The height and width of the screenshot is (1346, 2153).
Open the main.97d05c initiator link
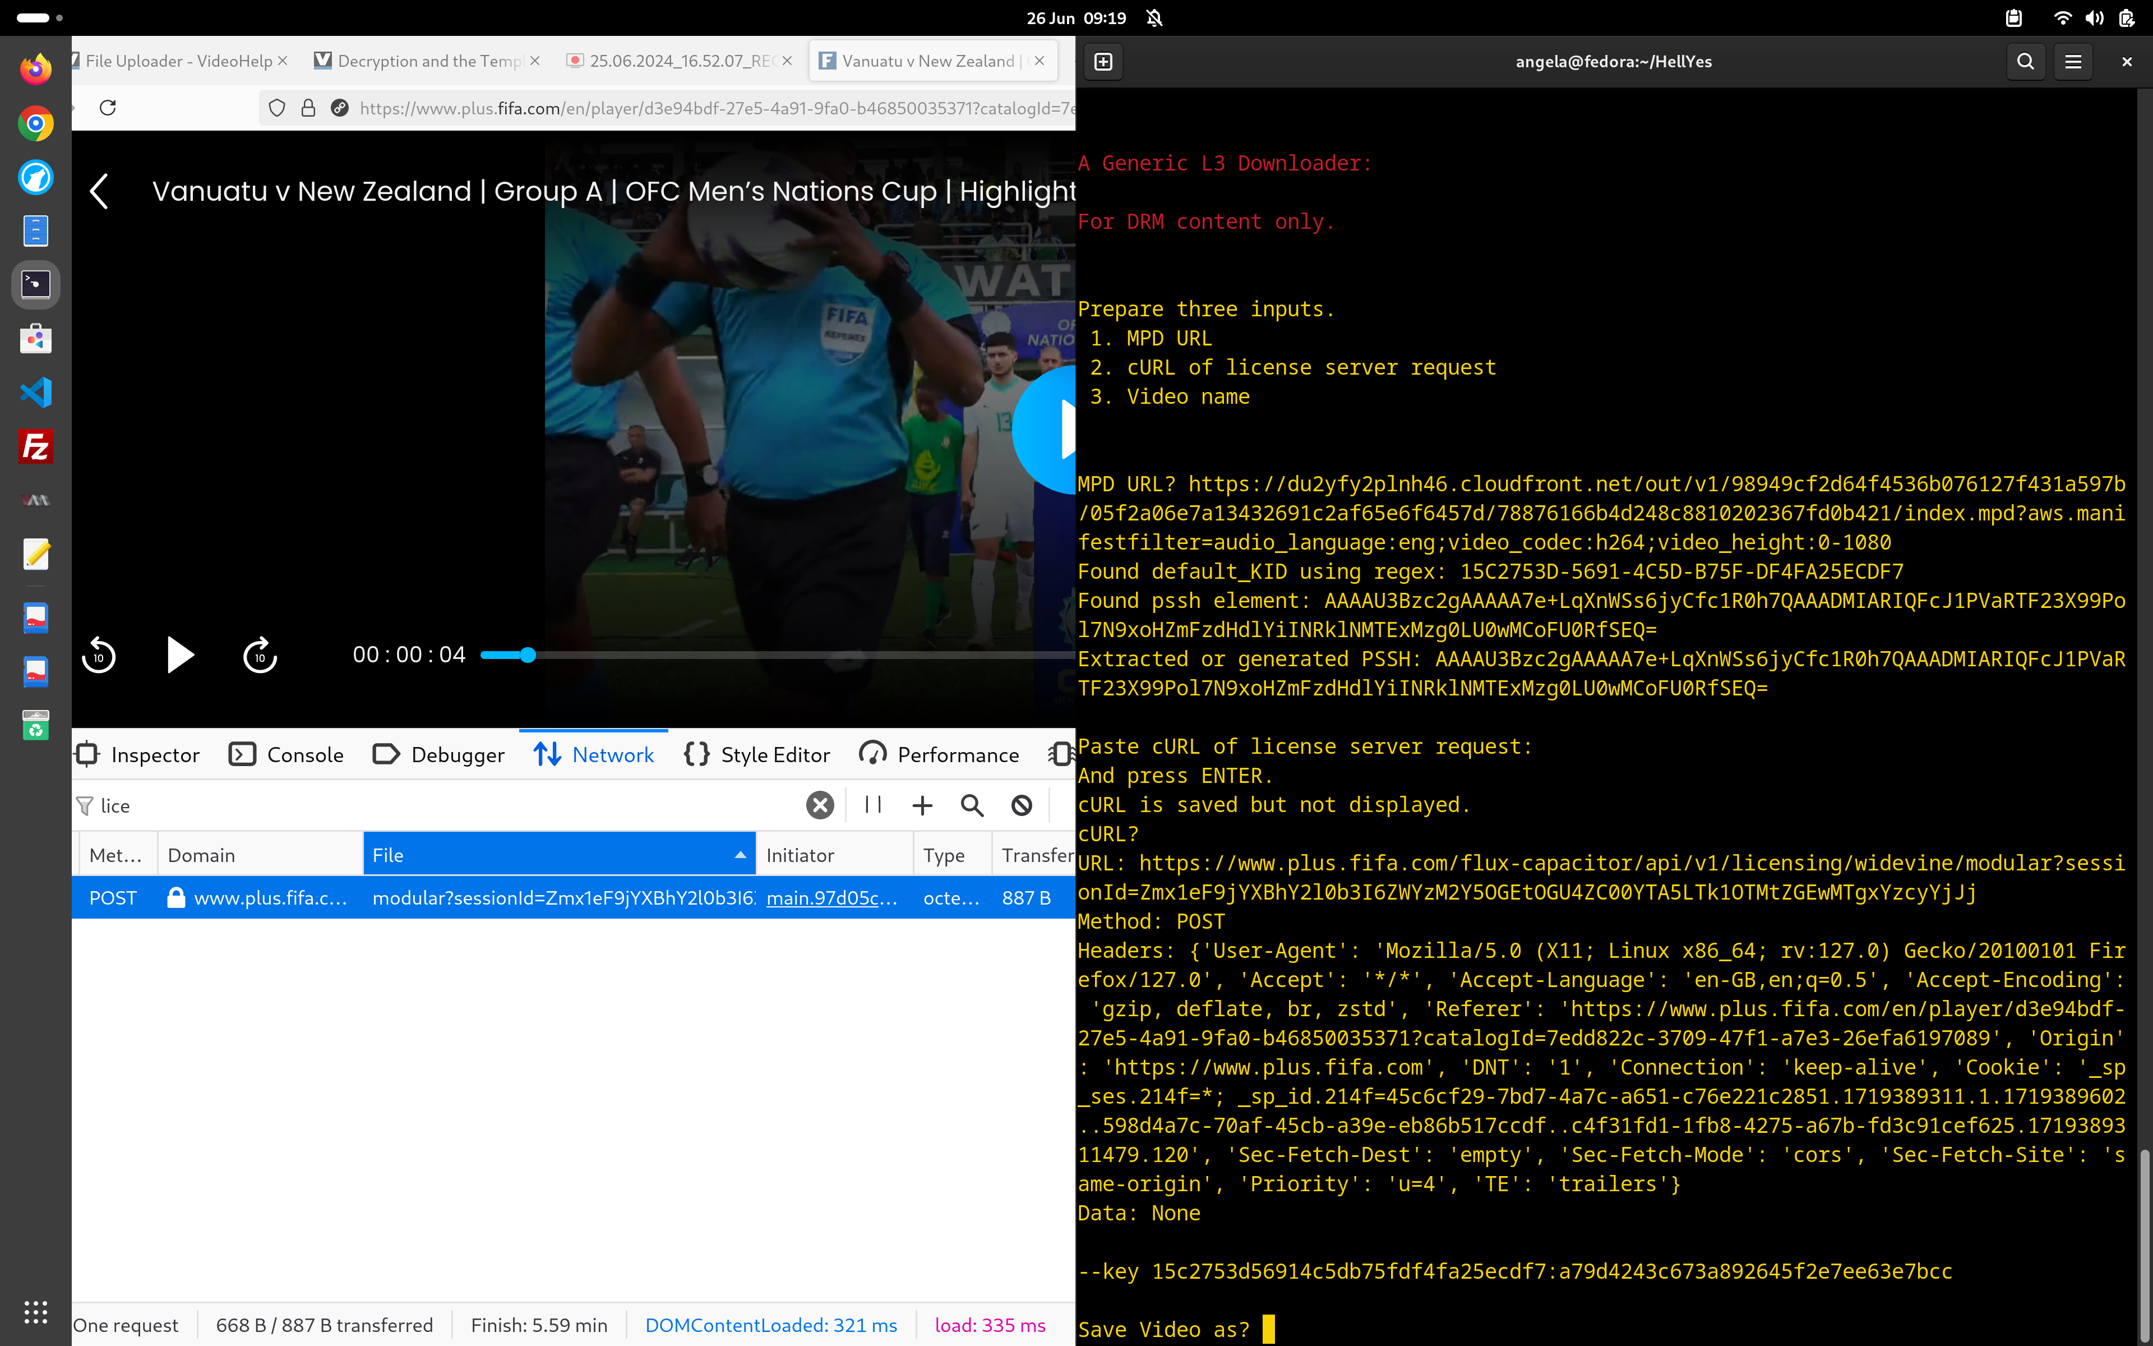coord(831,897)
